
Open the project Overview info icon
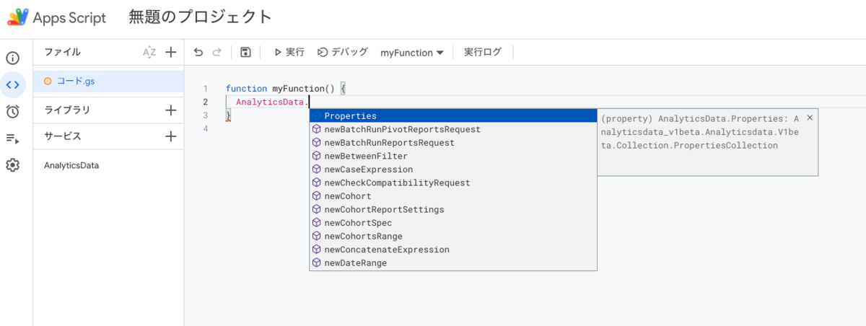(12, 58)
